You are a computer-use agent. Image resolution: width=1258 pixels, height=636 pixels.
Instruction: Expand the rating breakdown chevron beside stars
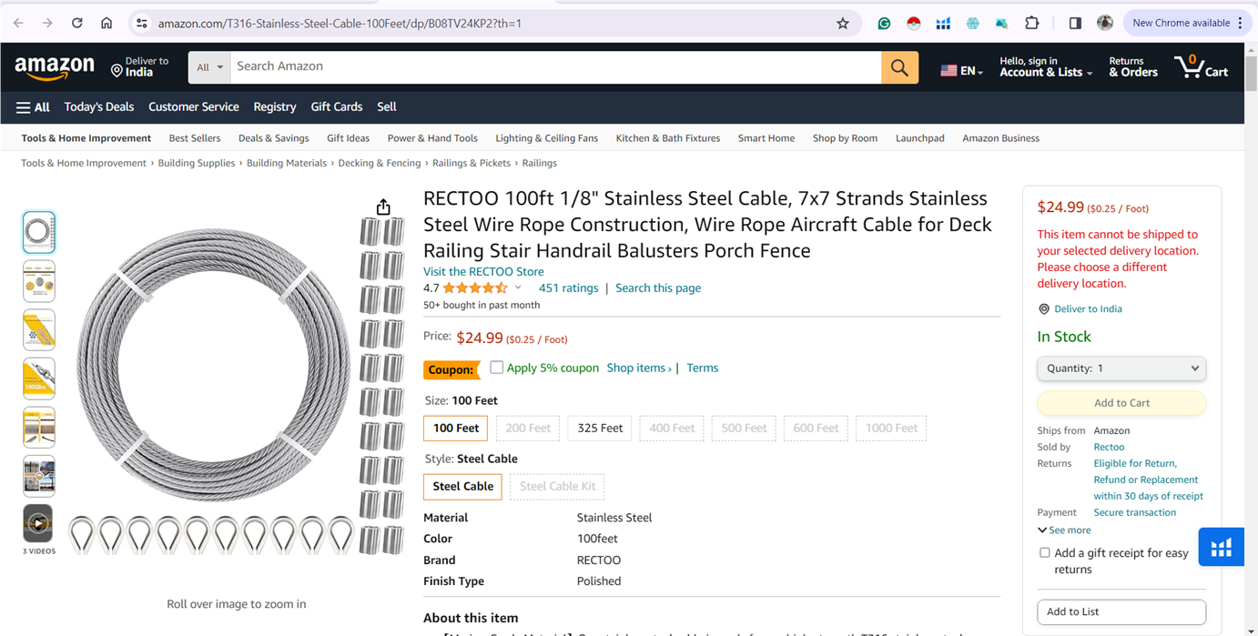pyautogui.click(x=518, y=288)
